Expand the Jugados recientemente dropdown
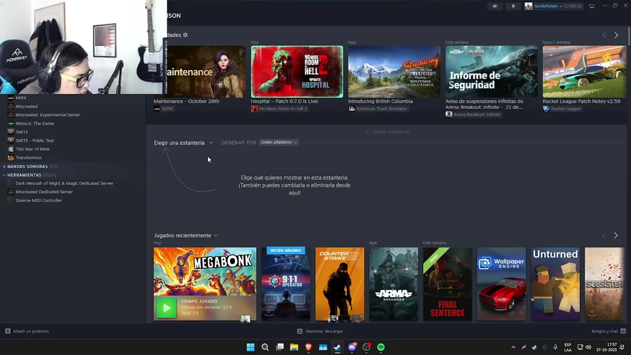This screenshot has height=355, width=631. point(185,236)
